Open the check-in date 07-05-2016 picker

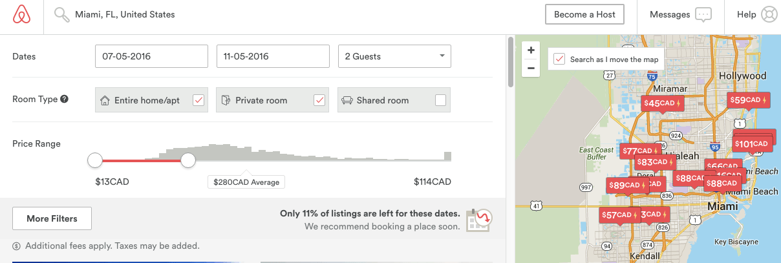(x=151, y=56)
